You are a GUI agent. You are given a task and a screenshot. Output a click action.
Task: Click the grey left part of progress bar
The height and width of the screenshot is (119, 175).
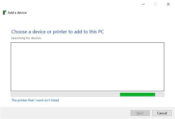click(x=66, y=95)
